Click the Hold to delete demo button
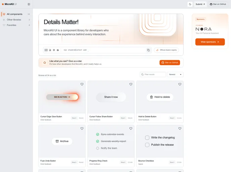 160,97
